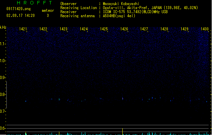Click the bright meteor echo under 1426
The height and width of the screenshot is (135, 212).
tap(123, 99)
